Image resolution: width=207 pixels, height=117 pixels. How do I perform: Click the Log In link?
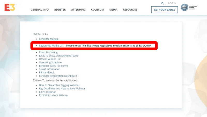tap(172, 3)
